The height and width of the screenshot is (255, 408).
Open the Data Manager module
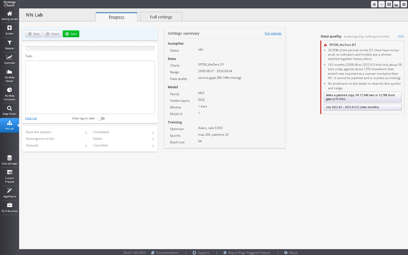tap(9, 160)
